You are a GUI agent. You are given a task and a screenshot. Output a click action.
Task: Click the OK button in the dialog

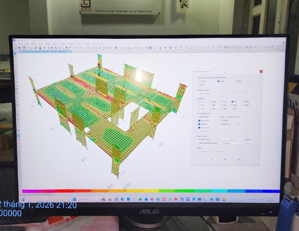click(x=211, y=159)
